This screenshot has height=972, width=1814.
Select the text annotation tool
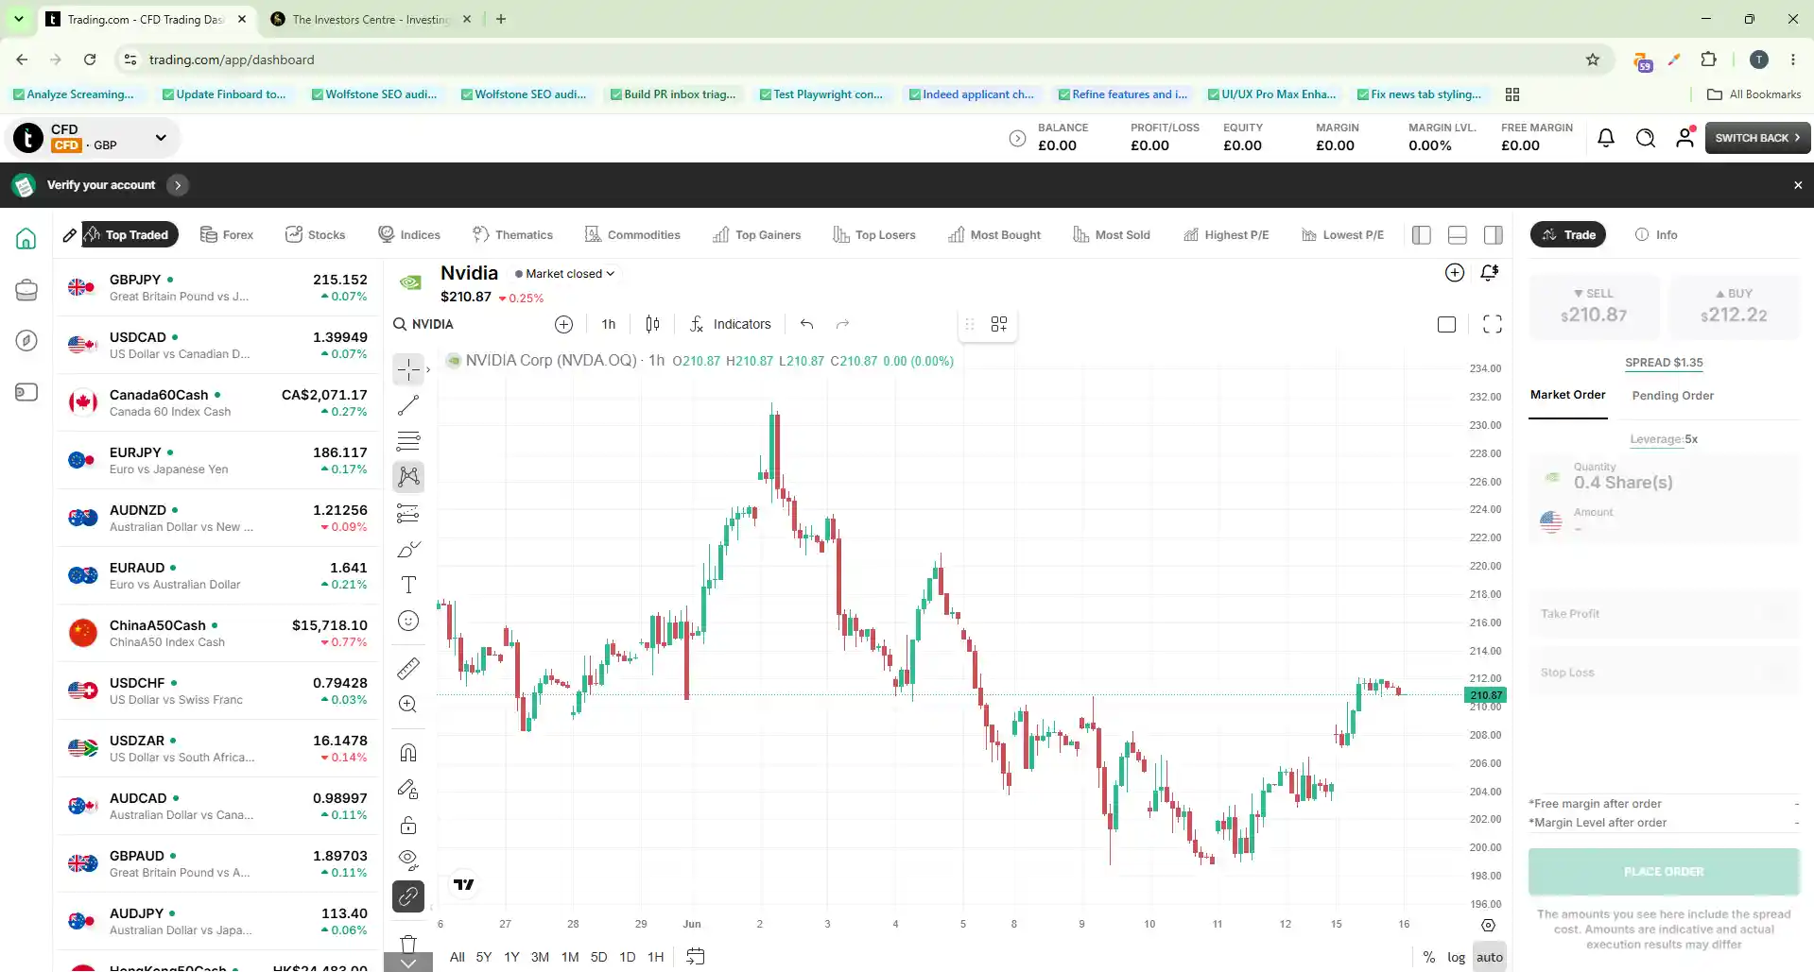coord(408,585)
